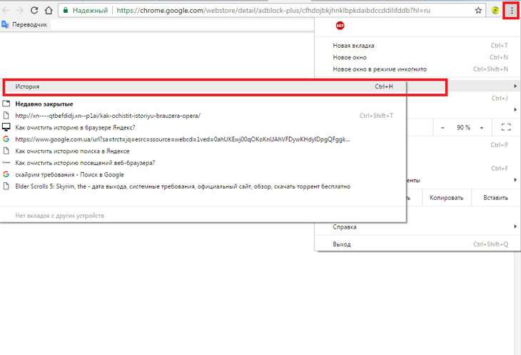Click the Chrome three-dot menu button

coord(511,11)
